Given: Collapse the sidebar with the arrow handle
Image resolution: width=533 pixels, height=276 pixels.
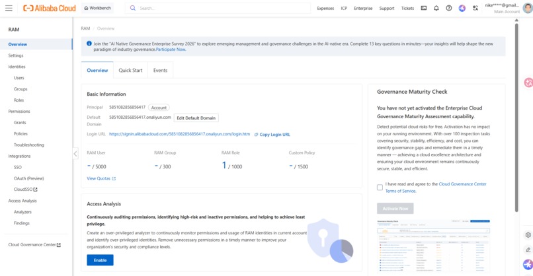Looking at the screenshot, I should coord(75,154).
